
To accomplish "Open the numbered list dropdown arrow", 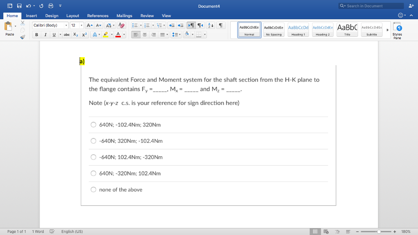I will tap(153, 25).
